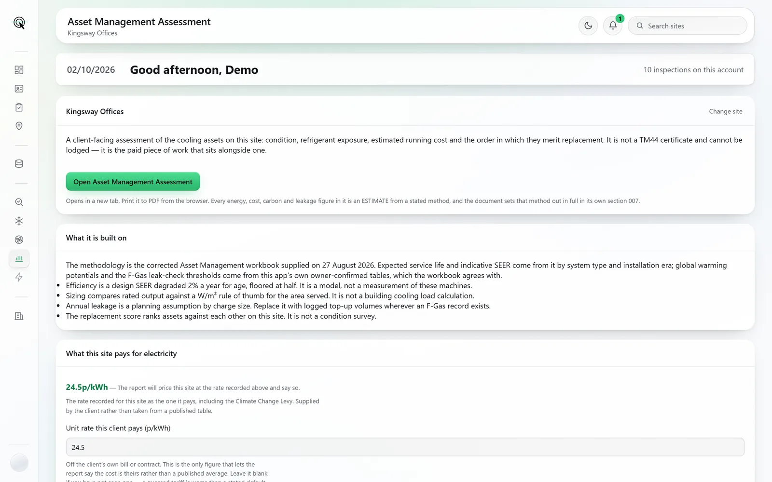Click the Asset Management Assessment page title
The height and width of the screenshot is (482, 772).
point(139,22)
